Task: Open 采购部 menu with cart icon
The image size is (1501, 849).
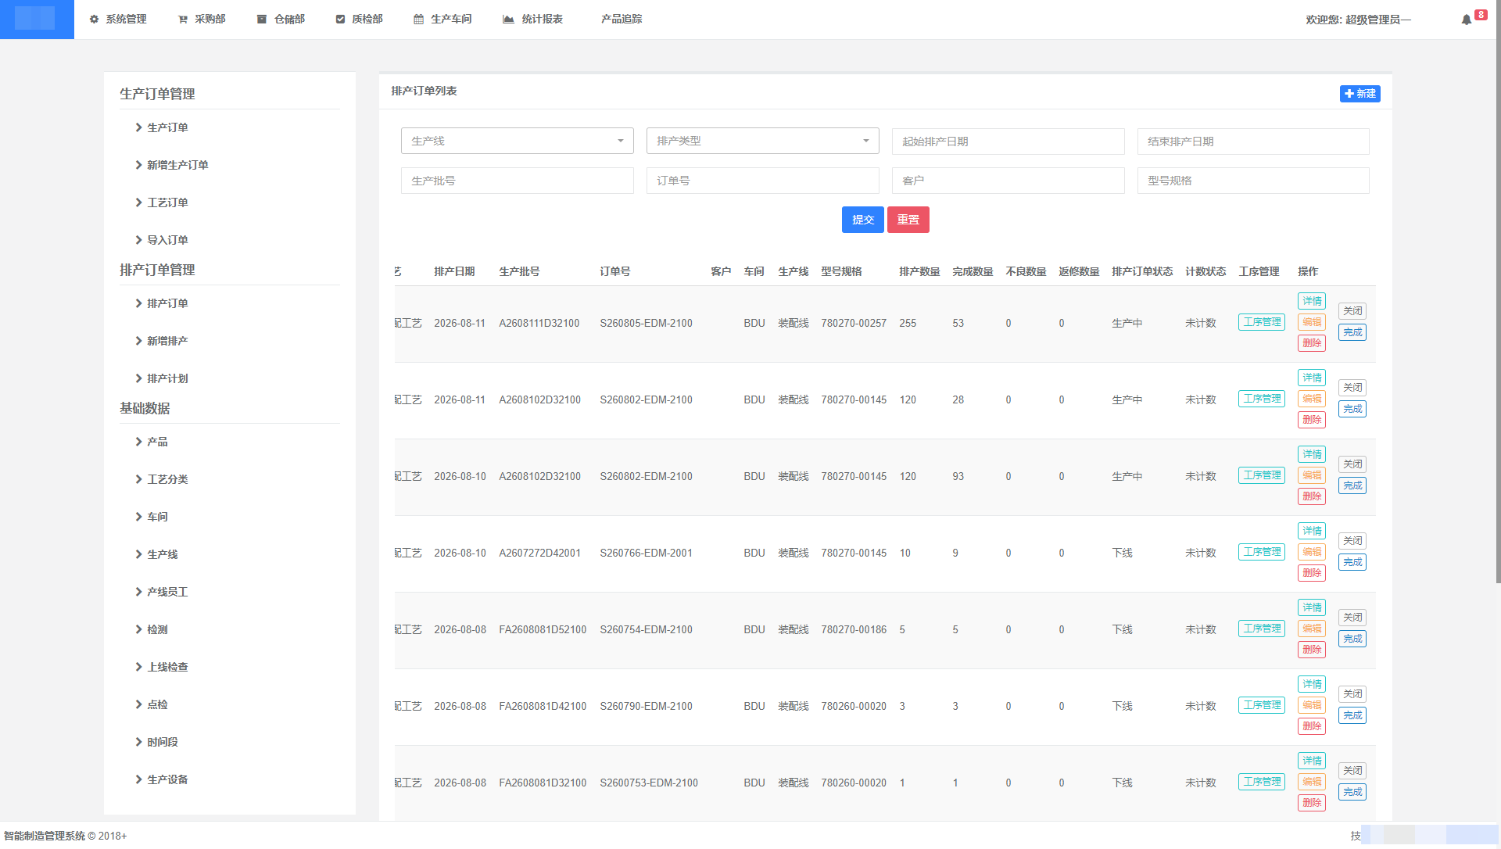Action: click(202, 19)
